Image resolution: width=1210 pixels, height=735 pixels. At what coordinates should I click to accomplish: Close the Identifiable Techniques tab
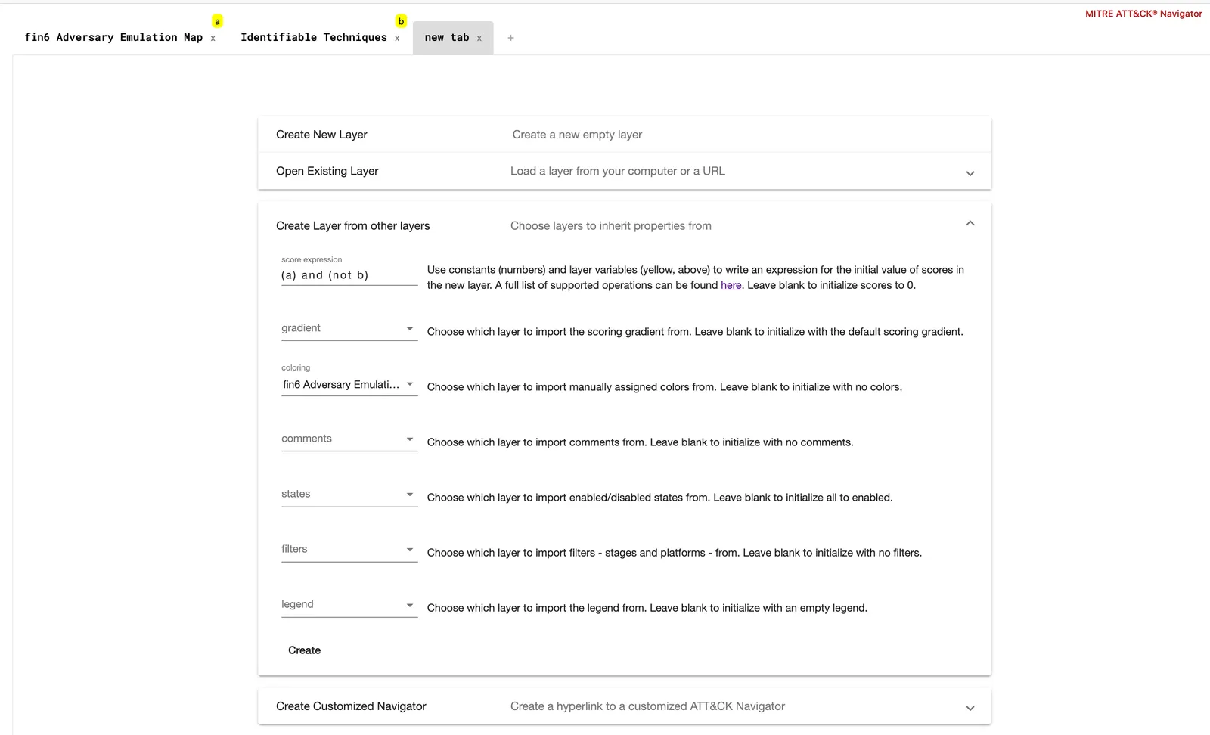[x=397, y=39]
